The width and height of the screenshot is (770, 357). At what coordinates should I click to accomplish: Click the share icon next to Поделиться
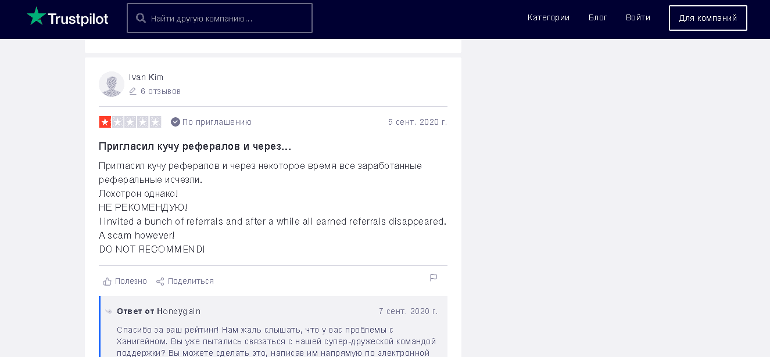160,282
